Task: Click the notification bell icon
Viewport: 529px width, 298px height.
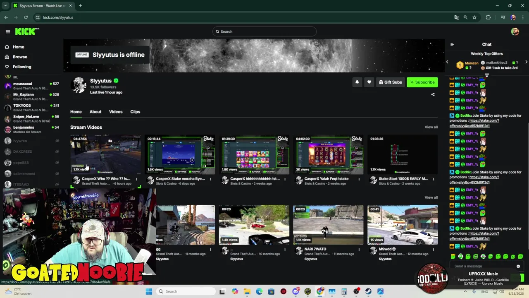Action: (357, 82)
